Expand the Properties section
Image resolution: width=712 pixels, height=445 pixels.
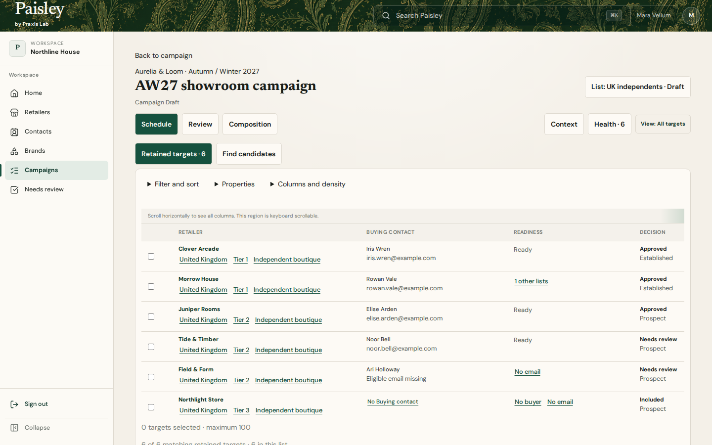pos(234,184)
